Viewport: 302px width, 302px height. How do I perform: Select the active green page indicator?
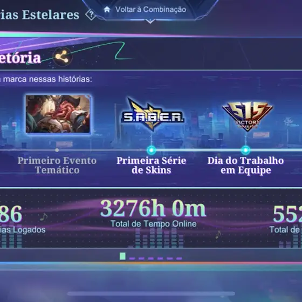click(x=122, y=256)
